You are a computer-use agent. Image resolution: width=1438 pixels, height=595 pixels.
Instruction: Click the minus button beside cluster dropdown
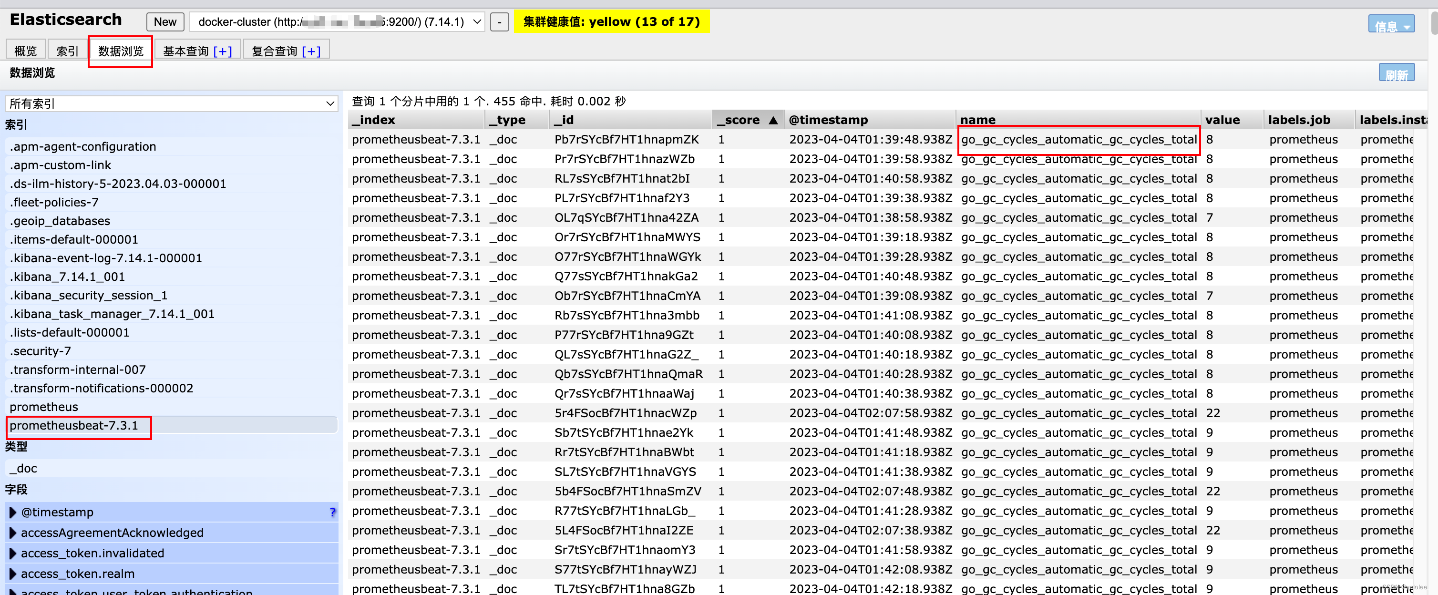499,22
